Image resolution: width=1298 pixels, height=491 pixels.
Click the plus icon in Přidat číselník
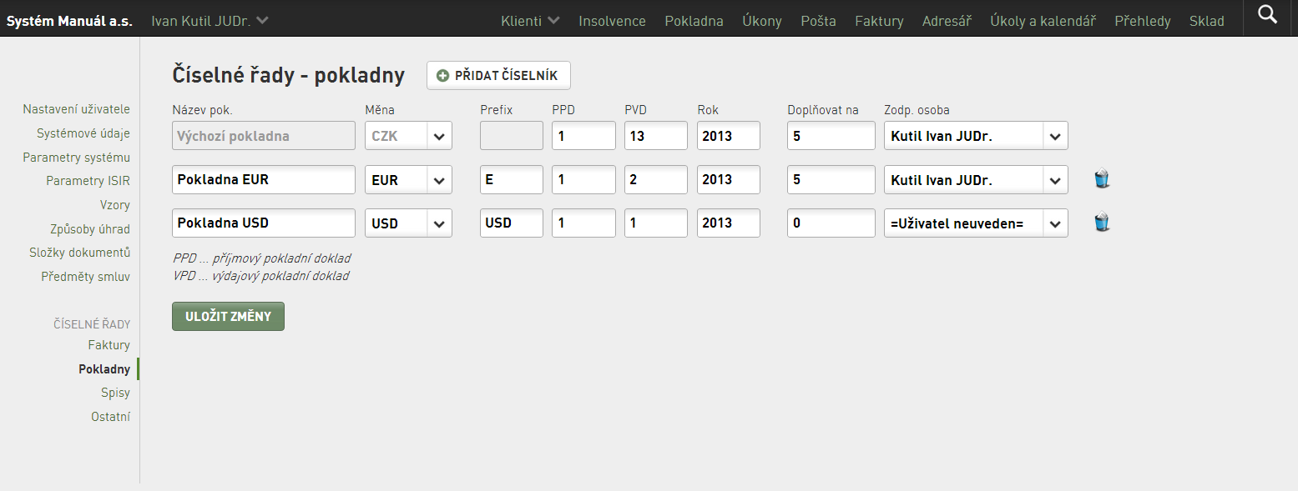(443, 76)
